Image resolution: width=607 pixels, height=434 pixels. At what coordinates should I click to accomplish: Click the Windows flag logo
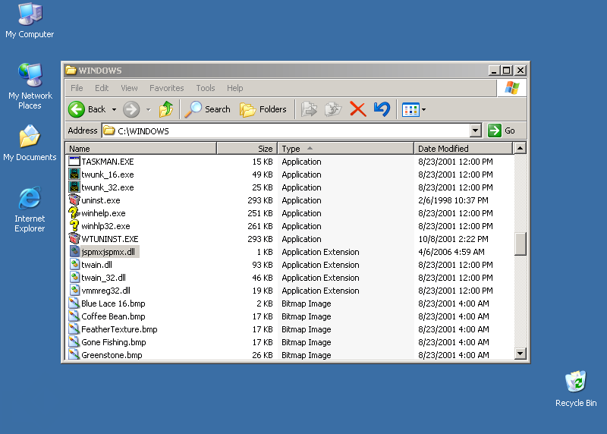tap(511, 88)
